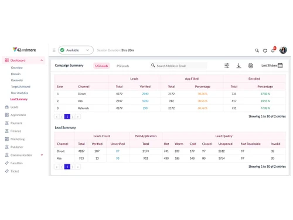Open the filter sliders icon
This screenshot has width=293, height=220.
227,66
